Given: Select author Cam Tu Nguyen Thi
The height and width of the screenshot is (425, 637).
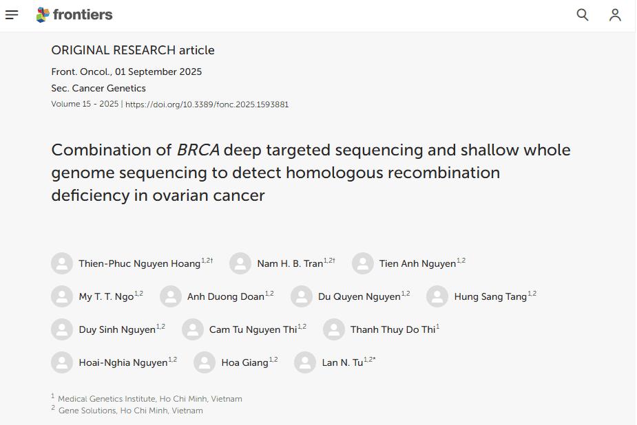Looking at the screenshot, I should 252,329.
